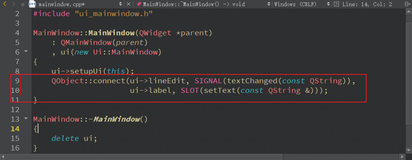Go back using the yellow left arrow
Image resolution: width=412 pixels, height=160 pixels.
[5, 4]
